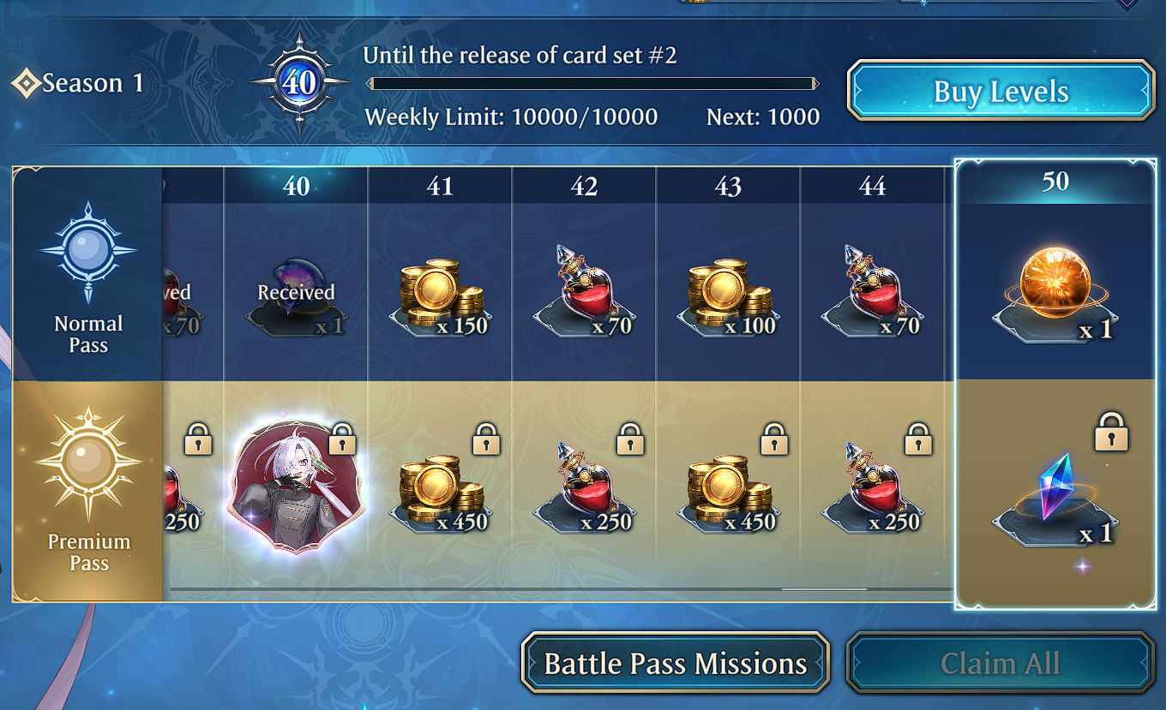
Task: Click the lock icon on level 50 premium reward
Action: 1111,431
